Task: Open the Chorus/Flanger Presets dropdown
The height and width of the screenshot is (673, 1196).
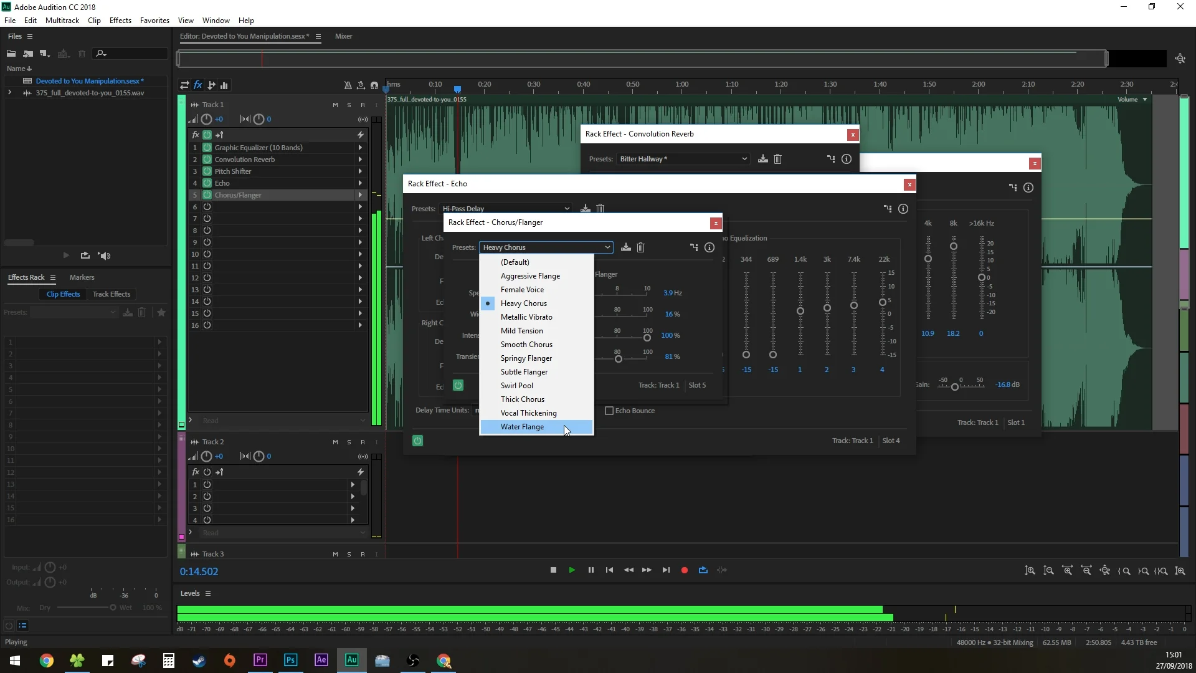Action: pos(546,247)
